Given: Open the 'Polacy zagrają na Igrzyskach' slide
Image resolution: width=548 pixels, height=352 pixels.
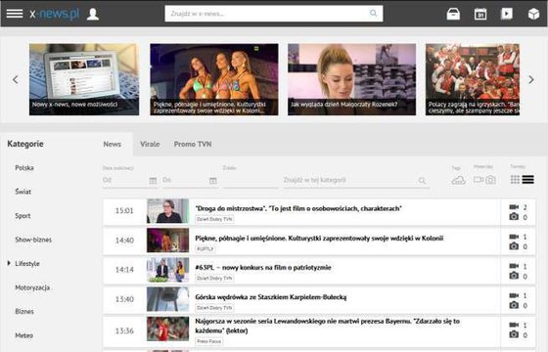Looking at the screenshot, I should 473,79.
